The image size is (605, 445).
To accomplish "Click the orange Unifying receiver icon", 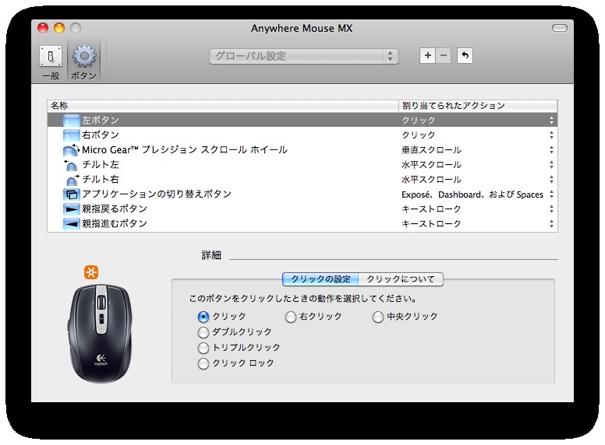I will (91, 272).
